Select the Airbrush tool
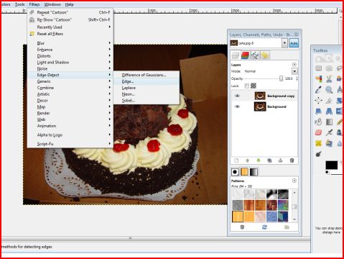Viewport: 344px width, 259px height. coord(329,132)
